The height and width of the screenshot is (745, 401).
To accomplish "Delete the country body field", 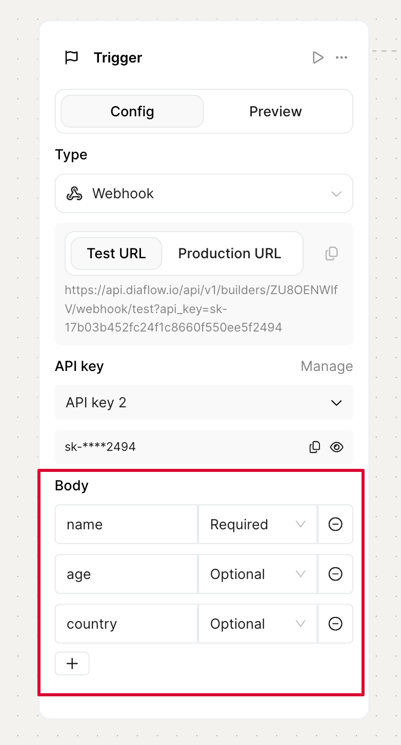I will [x=335, y=624].
